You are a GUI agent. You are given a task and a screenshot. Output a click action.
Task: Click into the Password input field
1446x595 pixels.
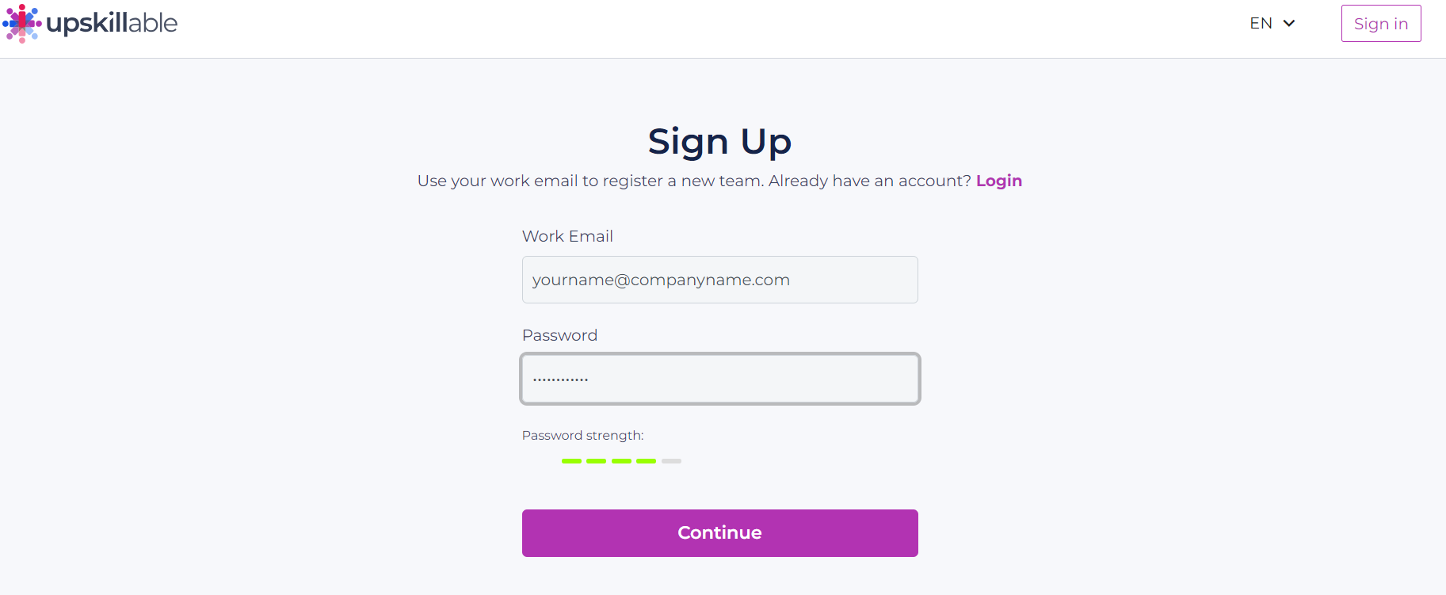719,379
